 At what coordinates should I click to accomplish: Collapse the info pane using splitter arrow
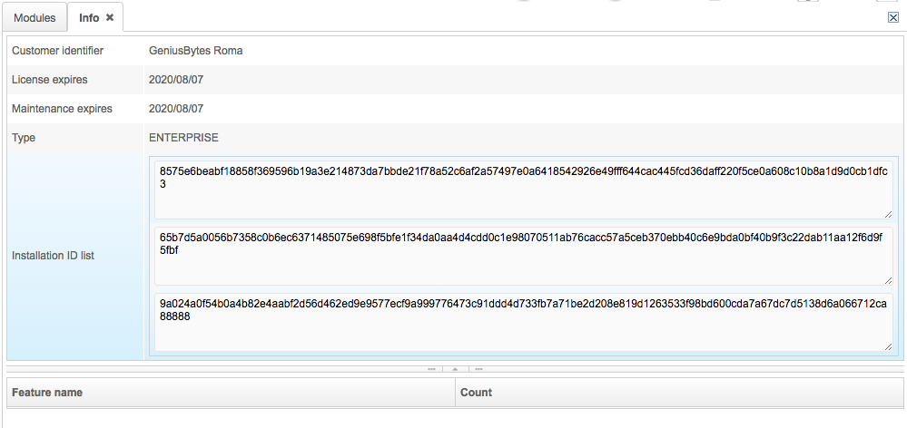coord(455,368)
